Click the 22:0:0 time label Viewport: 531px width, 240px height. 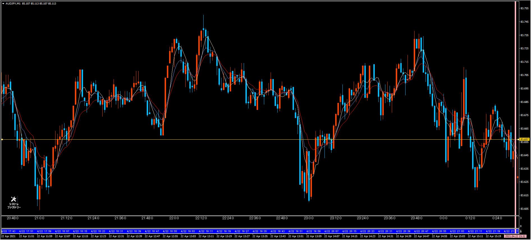pyautogui.click(x=174, y=218)
